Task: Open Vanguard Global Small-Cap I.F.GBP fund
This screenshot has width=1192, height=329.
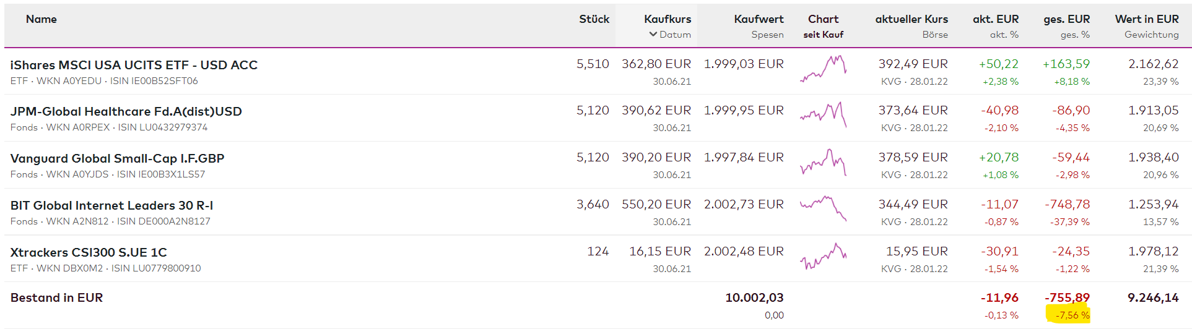Action: pyautogui.click(x=117, y=158)
